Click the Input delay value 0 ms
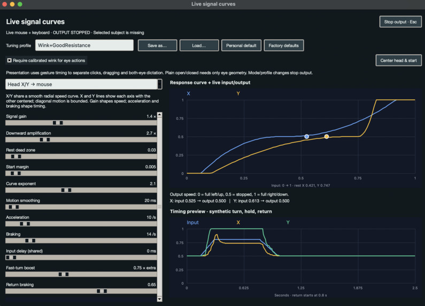The height and width of the screenshot is (306, 425). [151, 251]
